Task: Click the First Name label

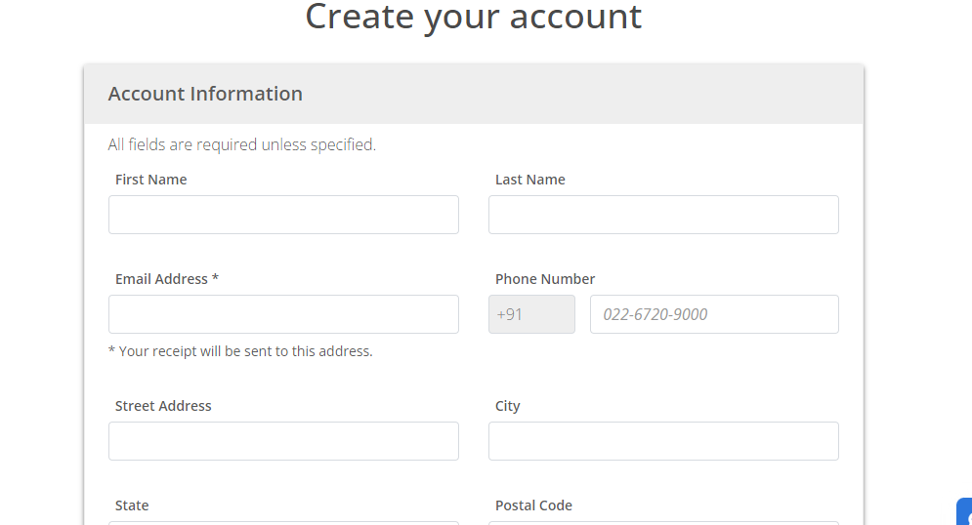Action: pos(150,180)
